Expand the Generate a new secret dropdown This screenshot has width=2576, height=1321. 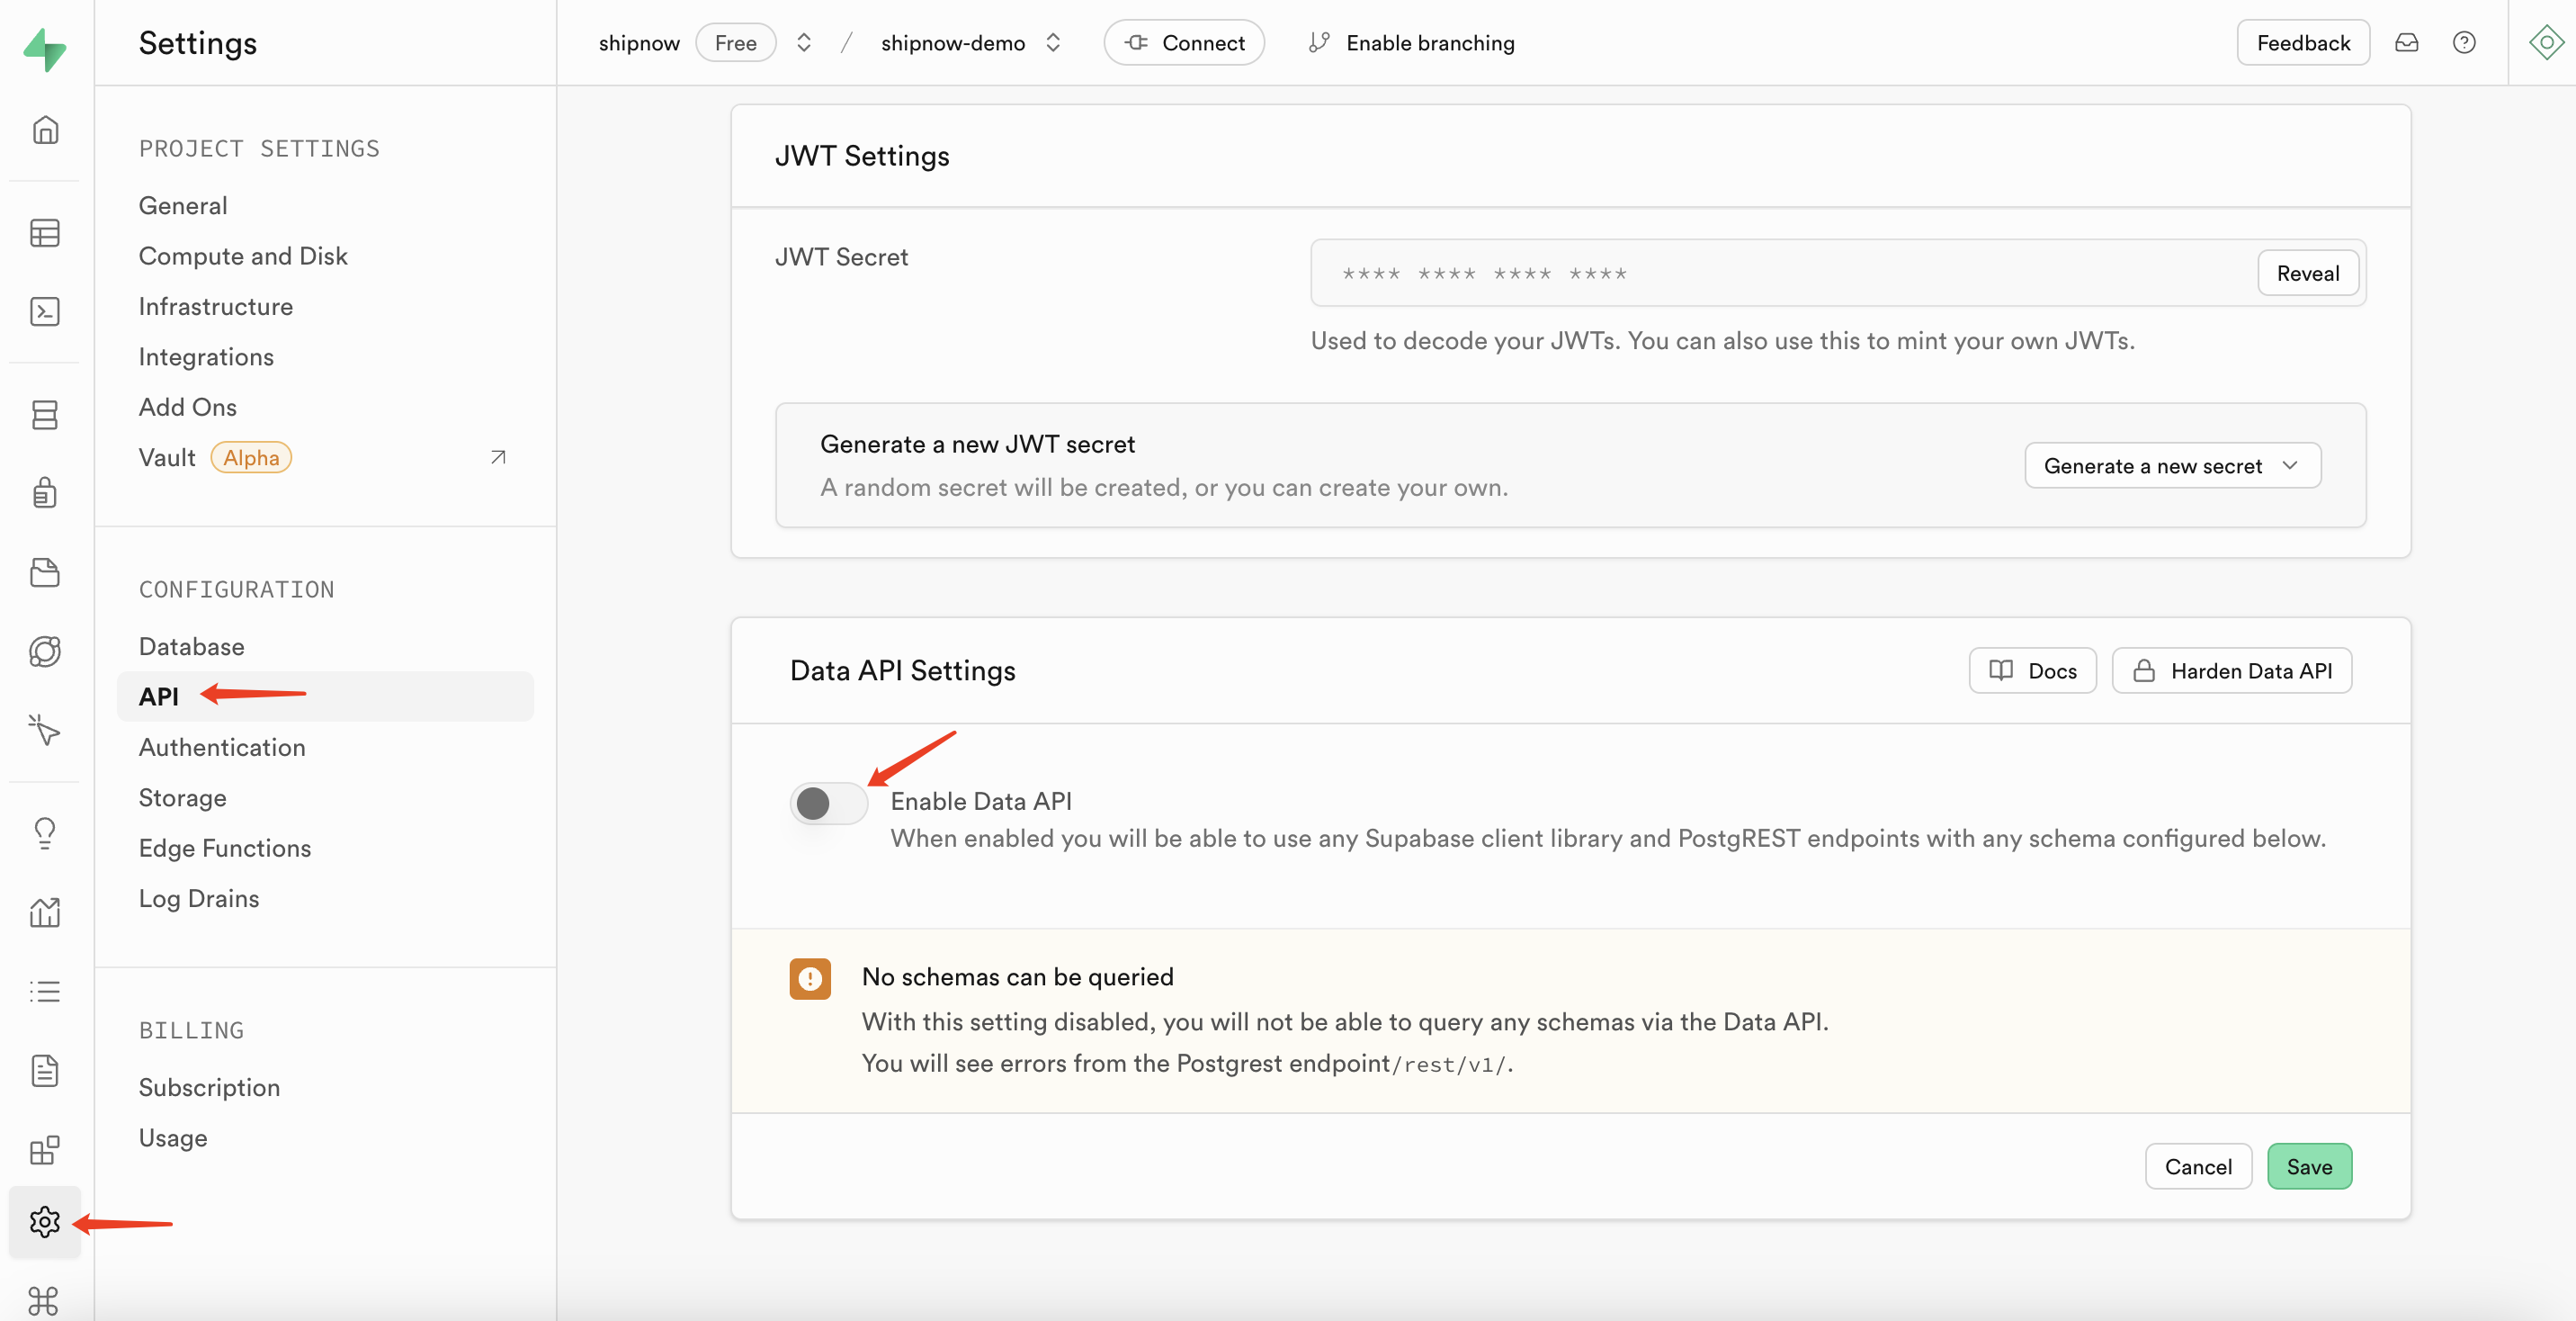(x=2172, y=465)
